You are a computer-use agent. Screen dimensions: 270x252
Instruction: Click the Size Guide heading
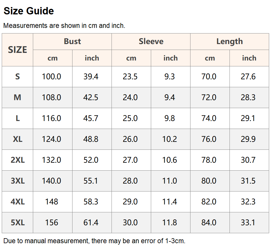(29, 11)
